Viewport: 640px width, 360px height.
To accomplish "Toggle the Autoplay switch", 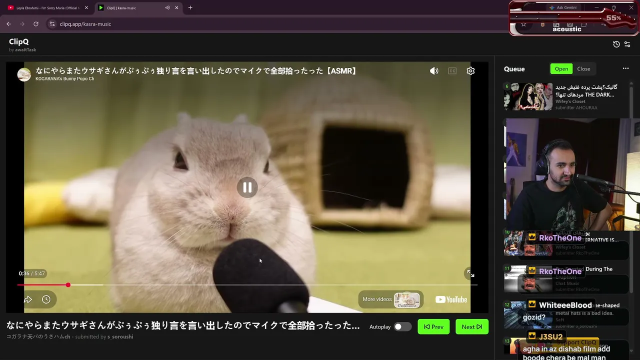I will pyautogui.click(x=402, y=327).
